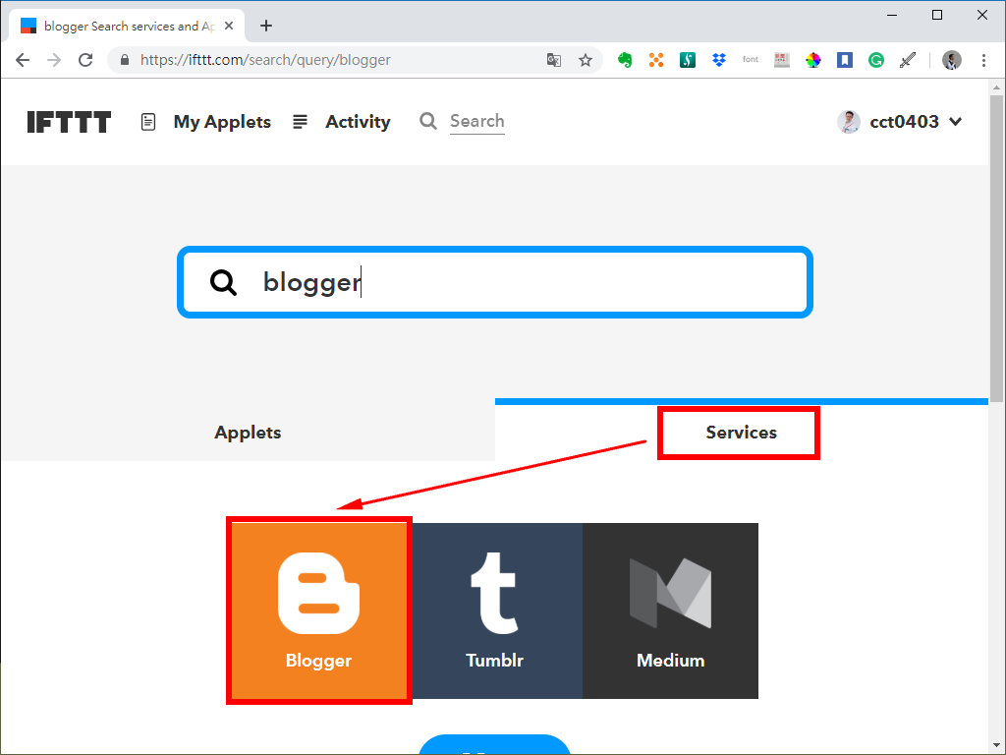
Task: Open the Medium service tile
Action: point(670,610)
